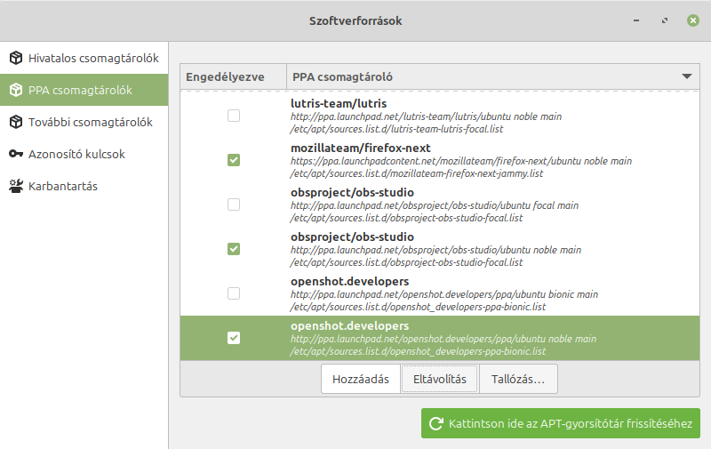The width and height of the screenshot is (711, 449).
Task: Click the APT-gyorsítótár frissítése button
Action: [561, 423]
